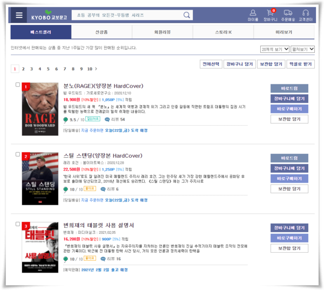Switch to the 신상품 tab
Image resolution: width=324 pixels, height=290 pixels.
click(x=102, y=32)
